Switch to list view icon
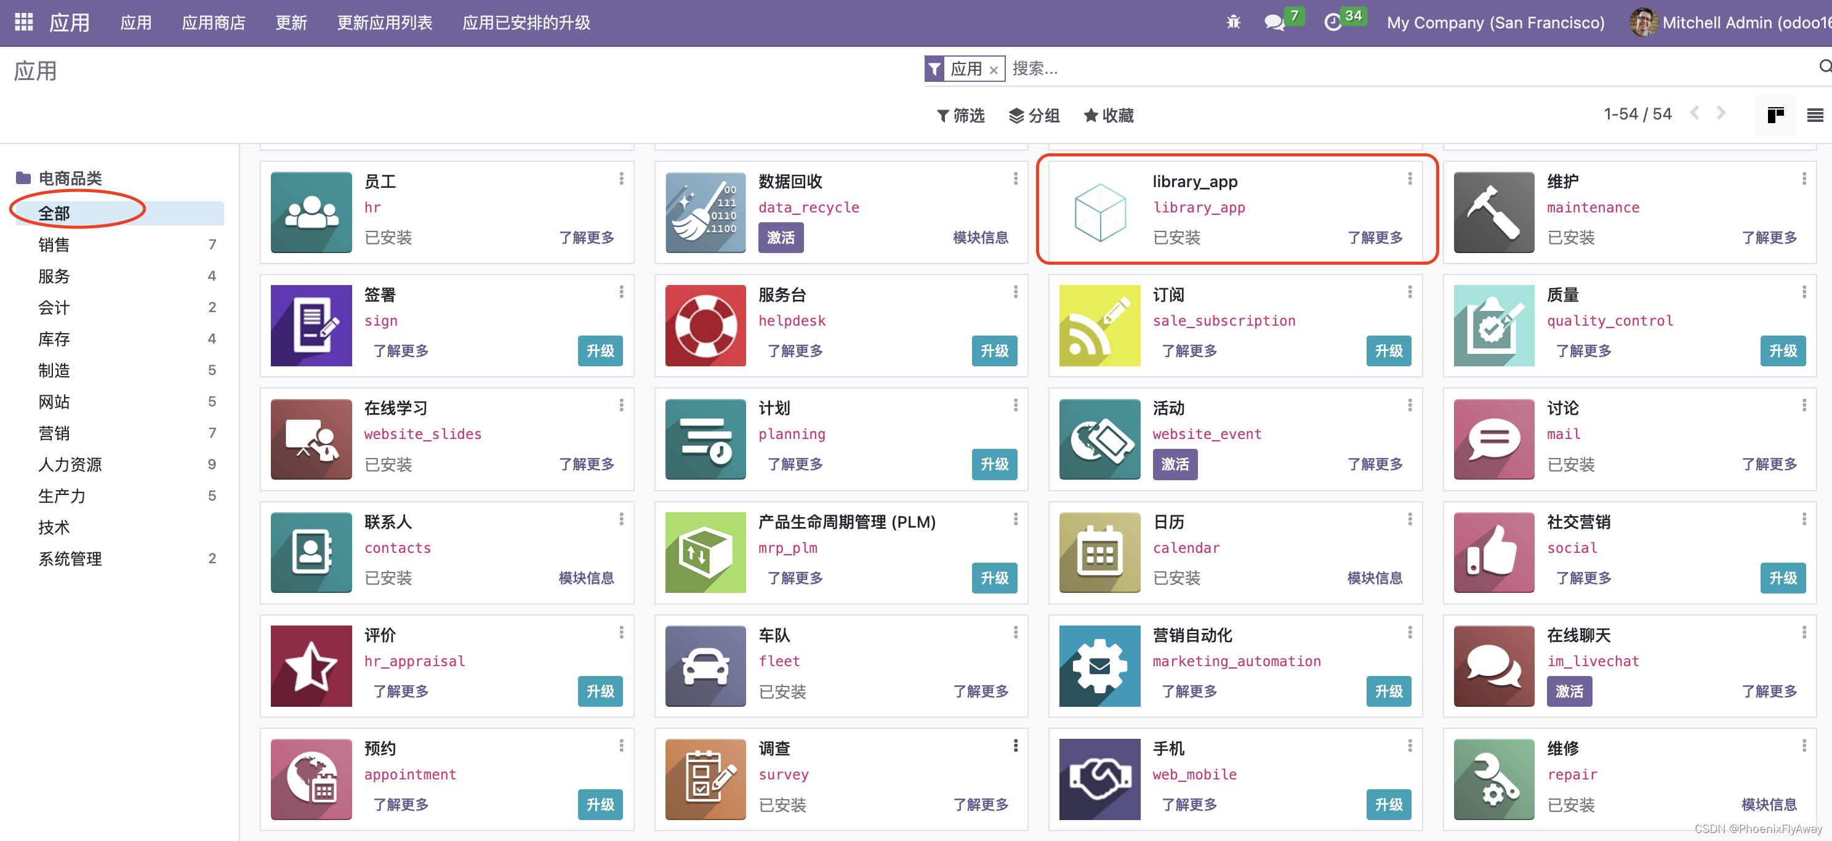This screenshot has height=841, width=1832. [x=1814, y=115]
